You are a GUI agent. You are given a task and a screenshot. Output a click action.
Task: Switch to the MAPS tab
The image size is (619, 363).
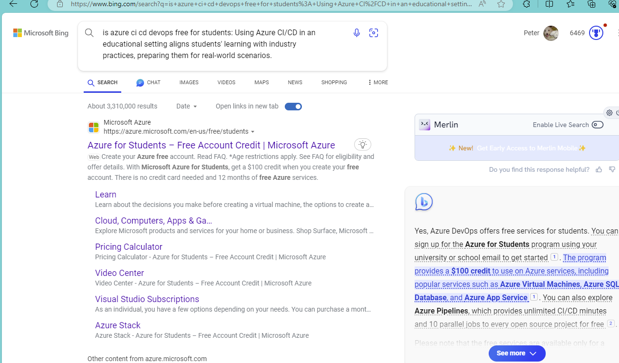tap(261, 82)
